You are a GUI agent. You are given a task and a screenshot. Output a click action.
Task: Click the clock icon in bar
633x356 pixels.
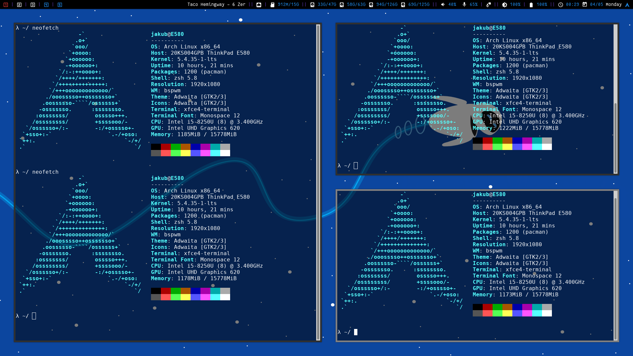pos(560,5)
